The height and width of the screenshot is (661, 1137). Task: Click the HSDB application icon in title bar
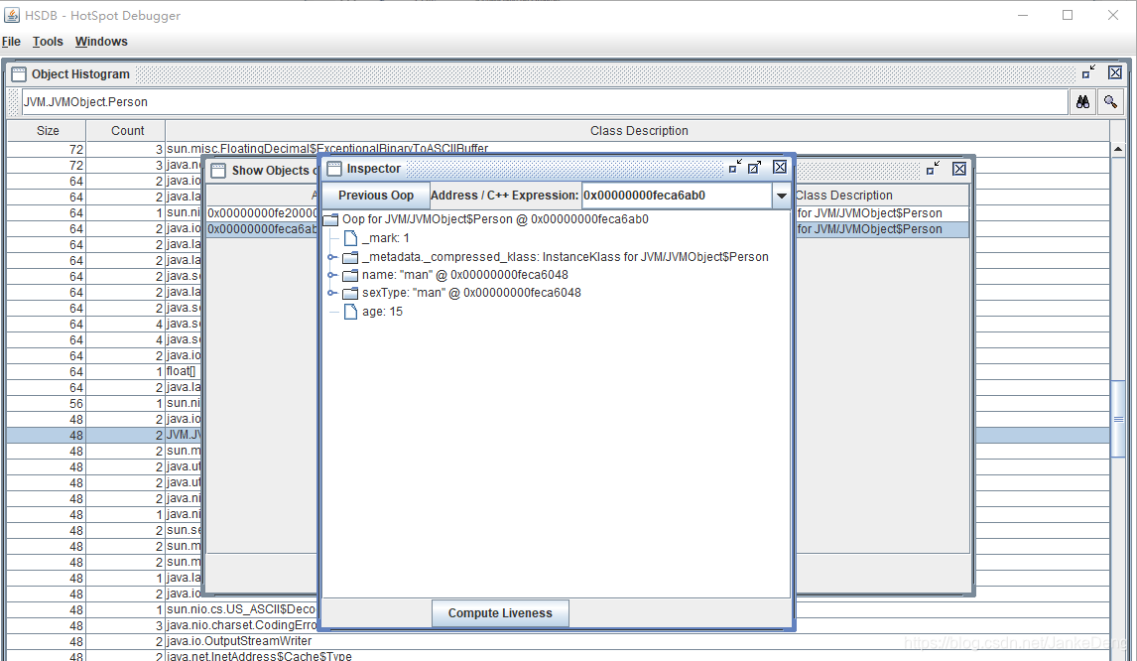pos(12,15)
